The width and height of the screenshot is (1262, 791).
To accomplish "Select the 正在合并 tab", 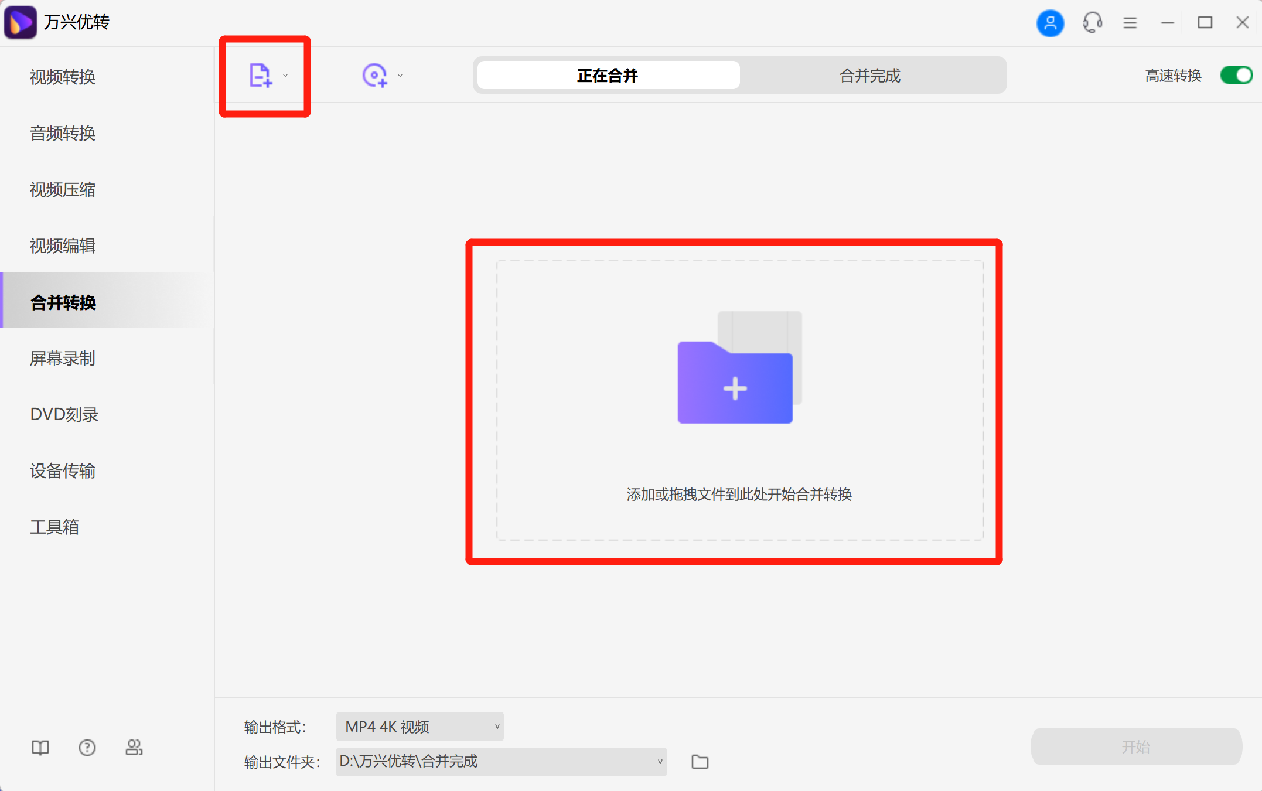I will 608,75.
